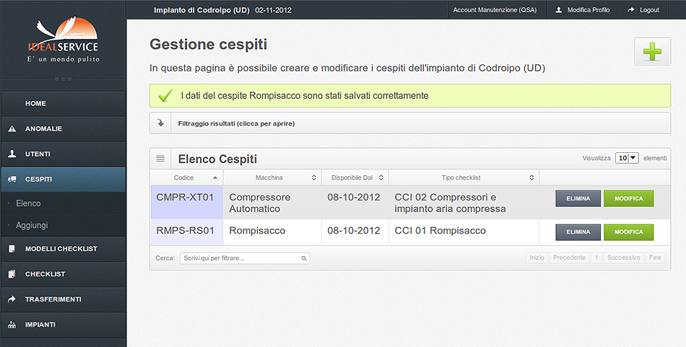This screenshot has width=686, height=347.
Task: Click Modifica for CMPR-XT01 row
Action: tap(629, 198)
